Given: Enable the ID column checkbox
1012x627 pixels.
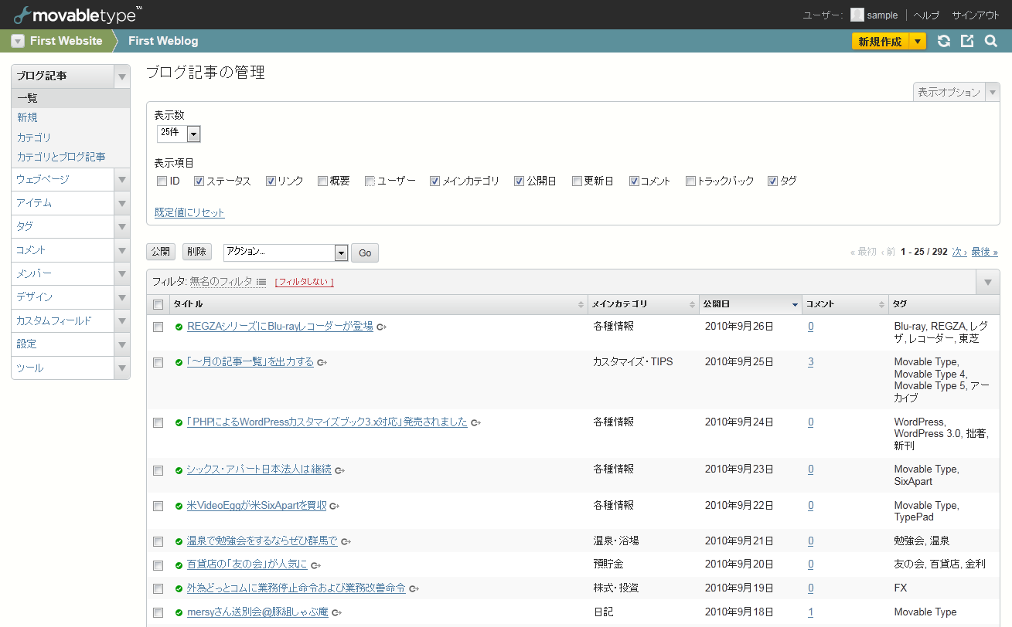Looking at the screenshot, I should (162, 181).
